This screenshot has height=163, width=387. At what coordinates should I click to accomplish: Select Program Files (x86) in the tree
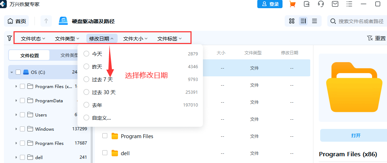54,87
